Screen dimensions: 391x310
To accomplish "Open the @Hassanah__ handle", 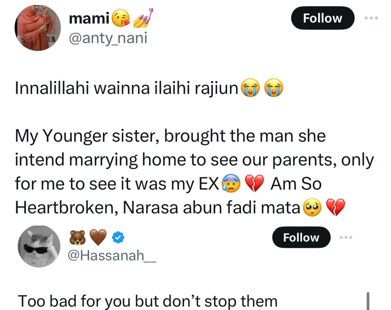I will point(112,256).
